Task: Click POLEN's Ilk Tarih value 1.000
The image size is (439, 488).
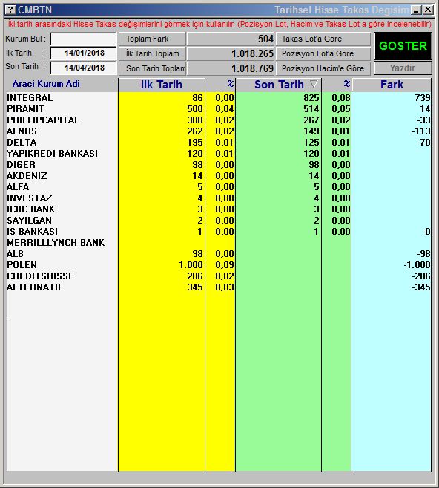Action: tap(191, 265)
